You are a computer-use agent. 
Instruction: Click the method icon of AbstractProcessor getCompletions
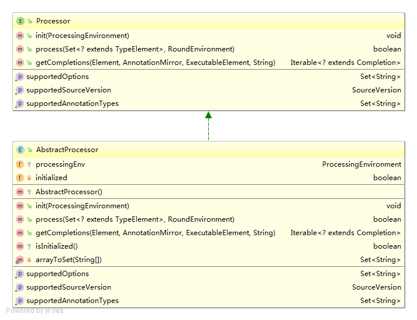click(x=20, y=233)
